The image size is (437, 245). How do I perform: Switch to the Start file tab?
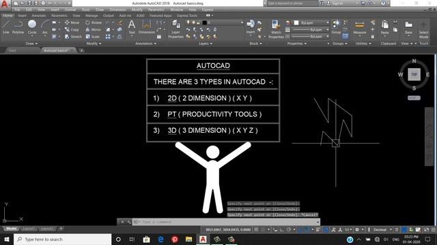(12, 50)
